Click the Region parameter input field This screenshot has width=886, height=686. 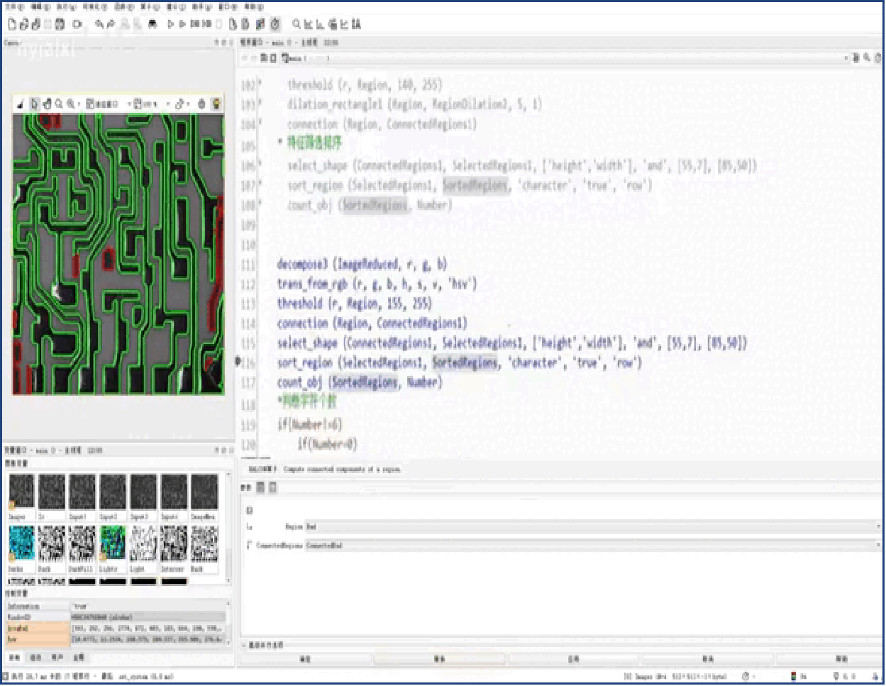point(593,527)
